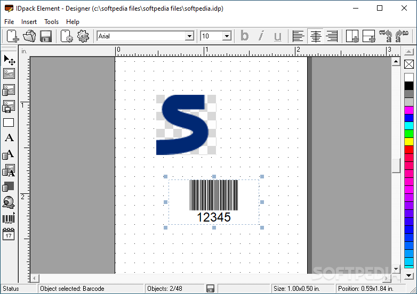Click 'Objects: 2/48' status text

(165, 289)
